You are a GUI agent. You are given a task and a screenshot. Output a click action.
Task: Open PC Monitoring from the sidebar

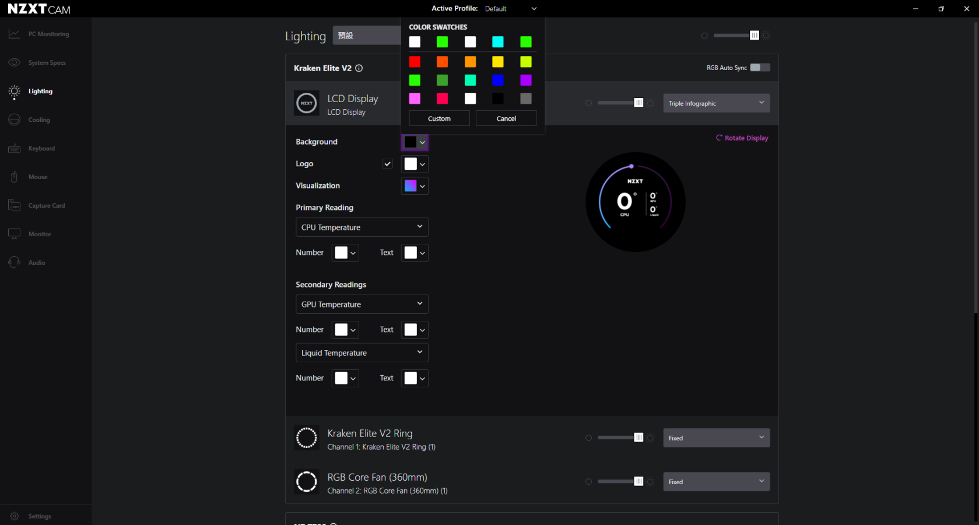click(x=48, y=34)
